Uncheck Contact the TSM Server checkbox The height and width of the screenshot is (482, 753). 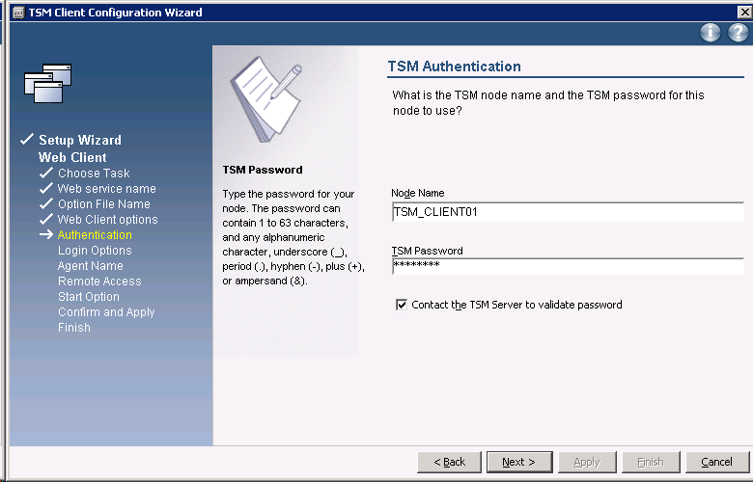[402, 305]
